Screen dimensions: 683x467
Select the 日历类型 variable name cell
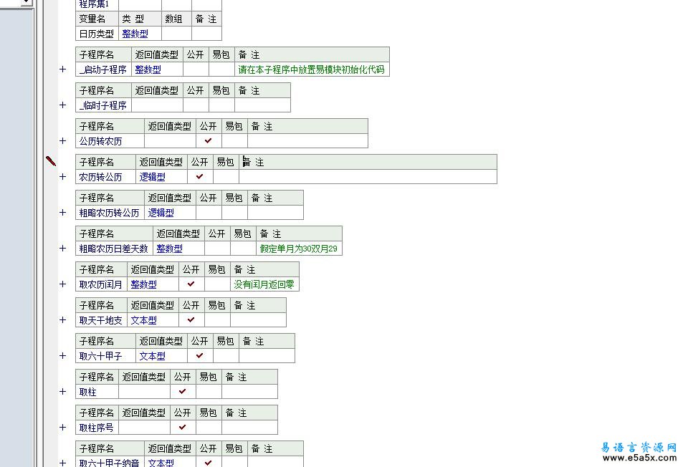(97, 34)
